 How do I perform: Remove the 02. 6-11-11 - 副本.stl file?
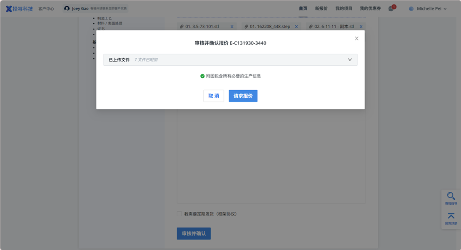pyautogui.click(x=361, y=27)
